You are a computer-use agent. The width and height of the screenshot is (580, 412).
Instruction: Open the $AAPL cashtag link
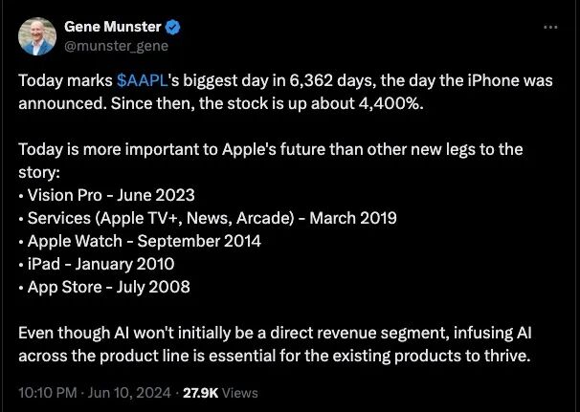tap(142, 79)
